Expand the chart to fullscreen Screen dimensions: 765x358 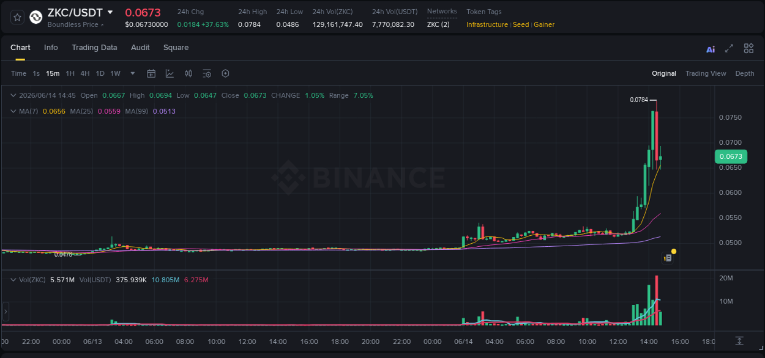729,48
